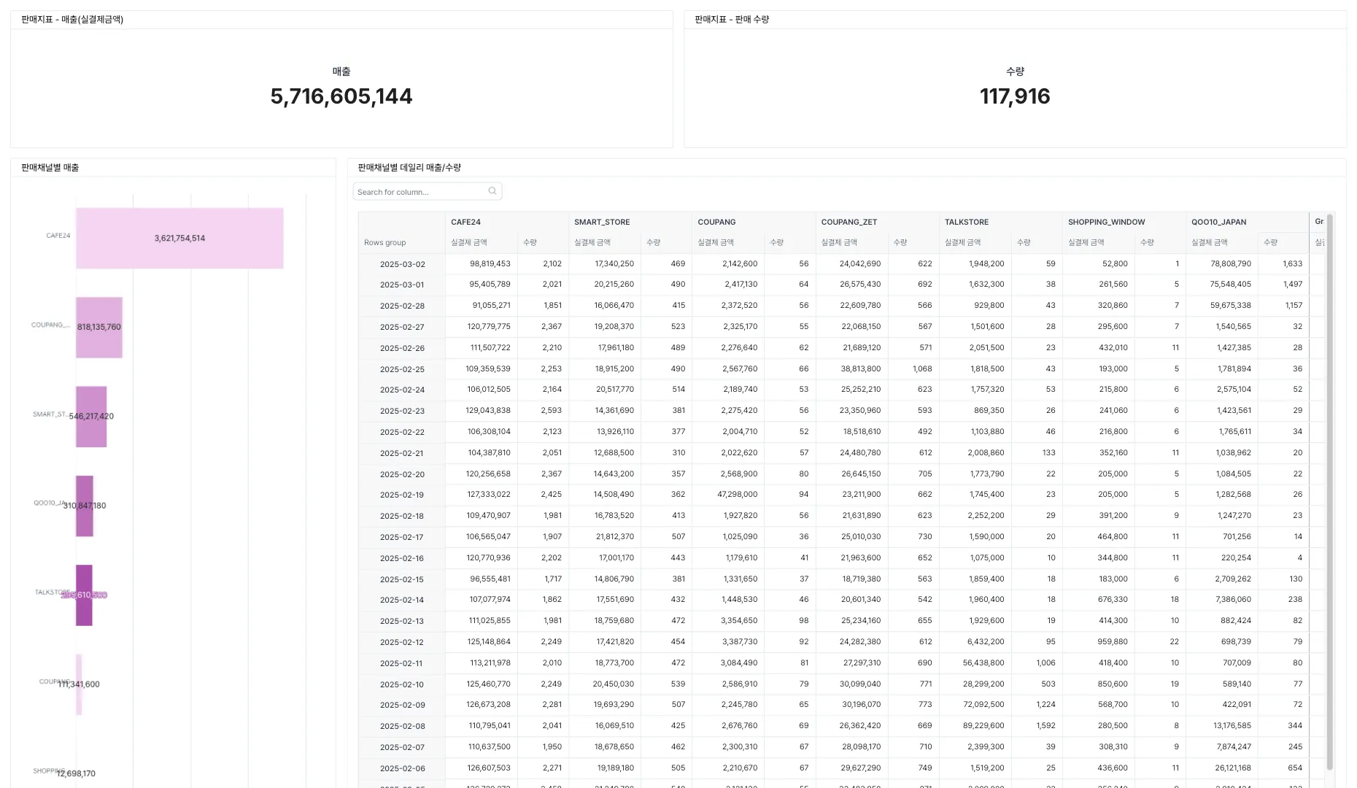Select the QOO10 bar showing 310,847,180
Viewport: 1357px width, 788px height.
tap(85, 506)
